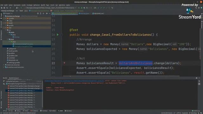Open the Edit menu

tap(6, 5)
